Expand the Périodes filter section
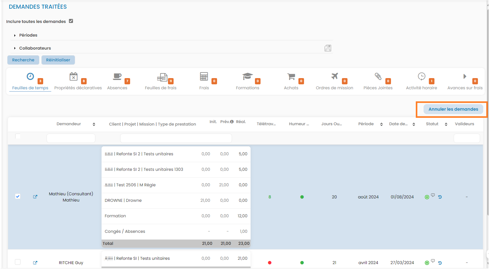The width and height of the screenshot is (490, 270). click(x=28, y=35)
